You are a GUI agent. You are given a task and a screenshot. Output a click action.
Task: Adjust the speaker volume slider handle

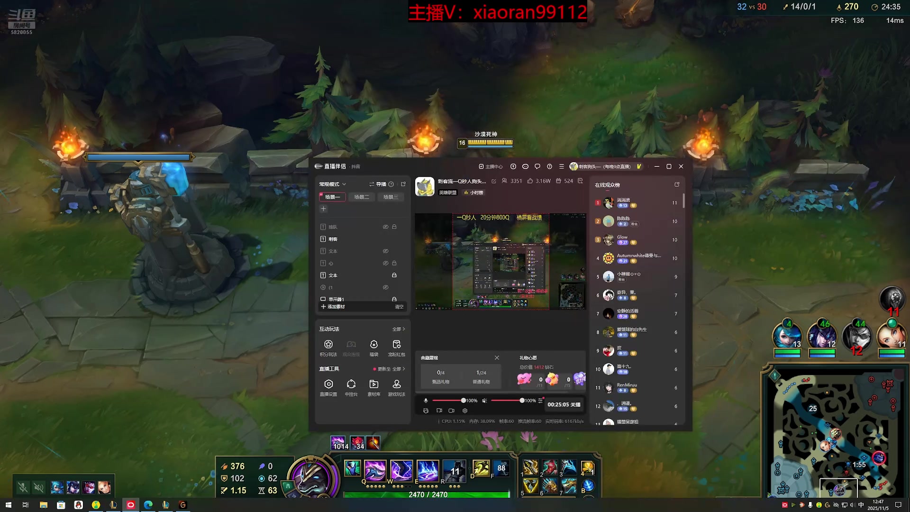[522, 401]
